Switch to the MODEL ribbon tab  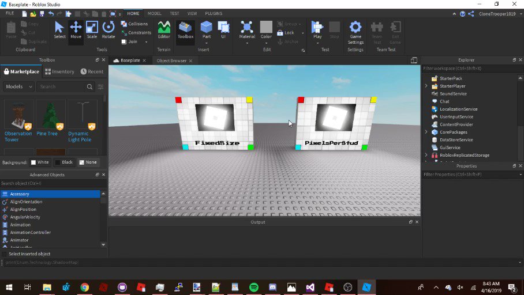tap(155, 13)
